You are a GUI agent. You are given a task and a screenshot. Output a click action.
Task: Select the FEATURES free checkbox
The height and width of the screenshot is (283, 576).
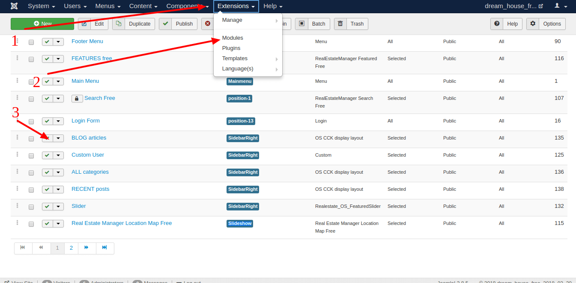pos(31,59)
